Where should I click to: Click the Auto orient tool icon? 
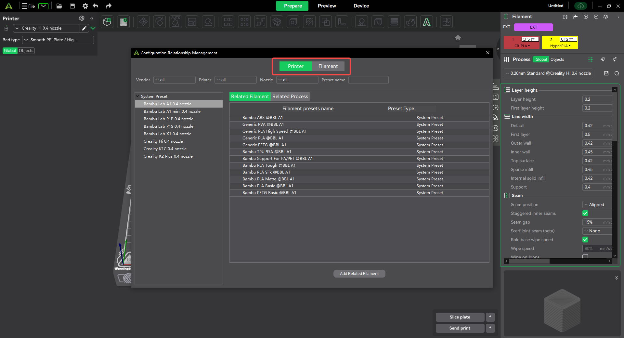176,22
